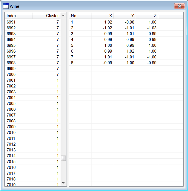
Task: Click Z value -1.03 in row 2
Action: coord(152,28)
